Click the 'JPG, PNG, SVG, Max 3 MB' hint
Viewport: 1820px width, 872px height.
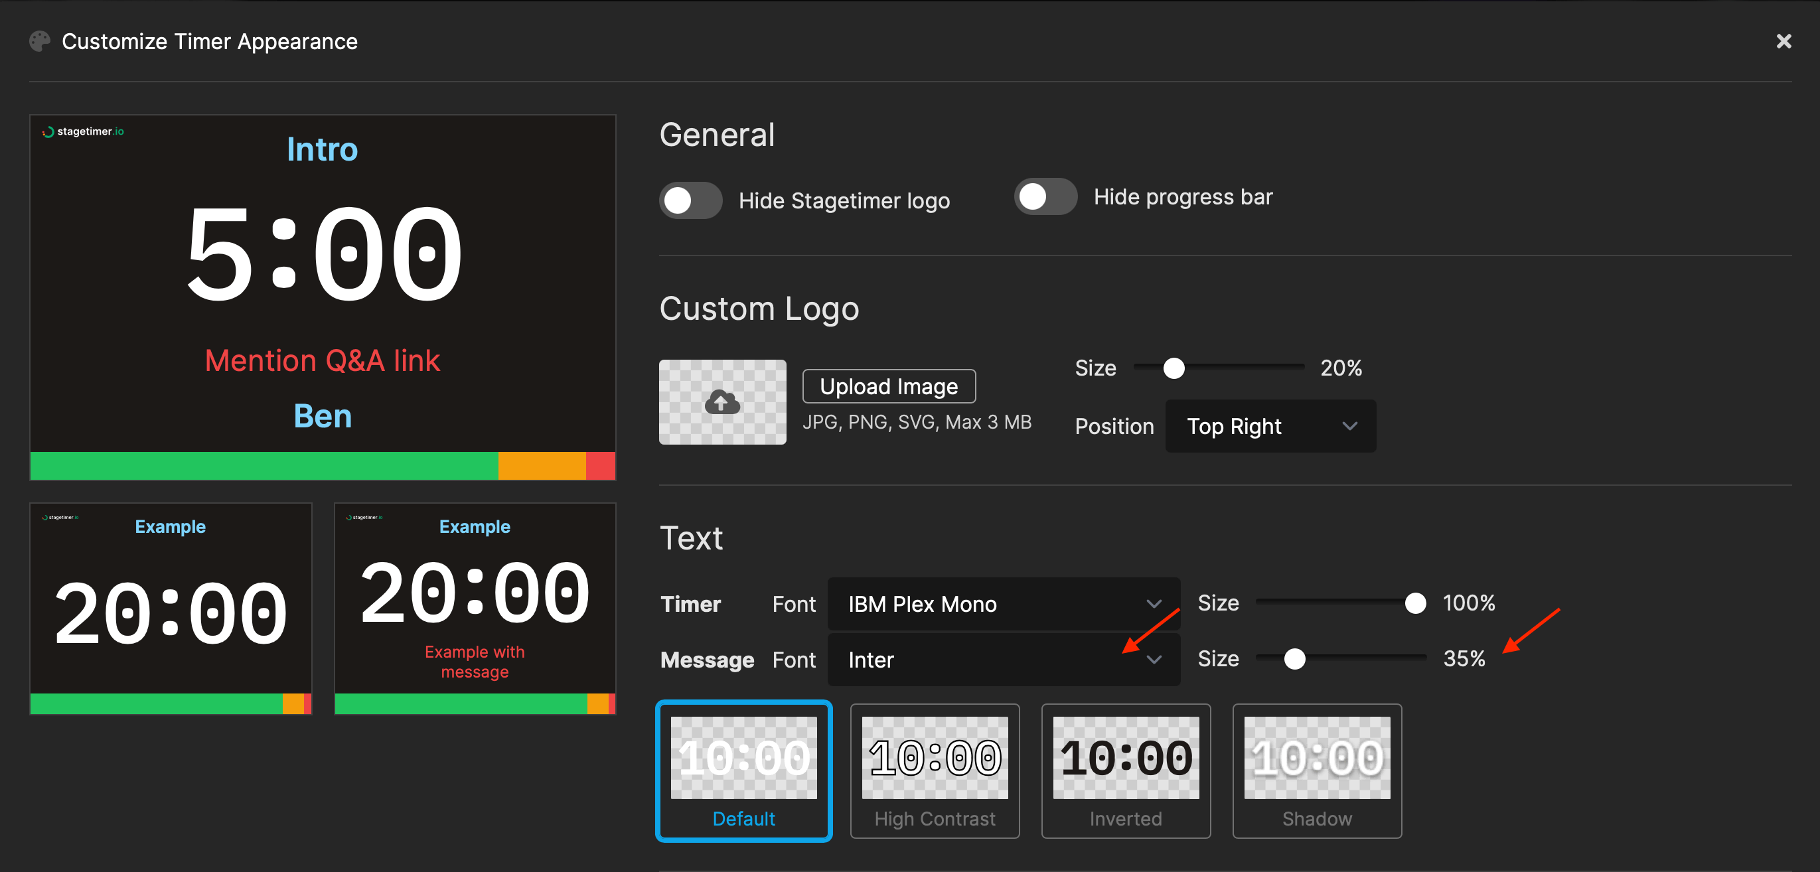(917, 423)
